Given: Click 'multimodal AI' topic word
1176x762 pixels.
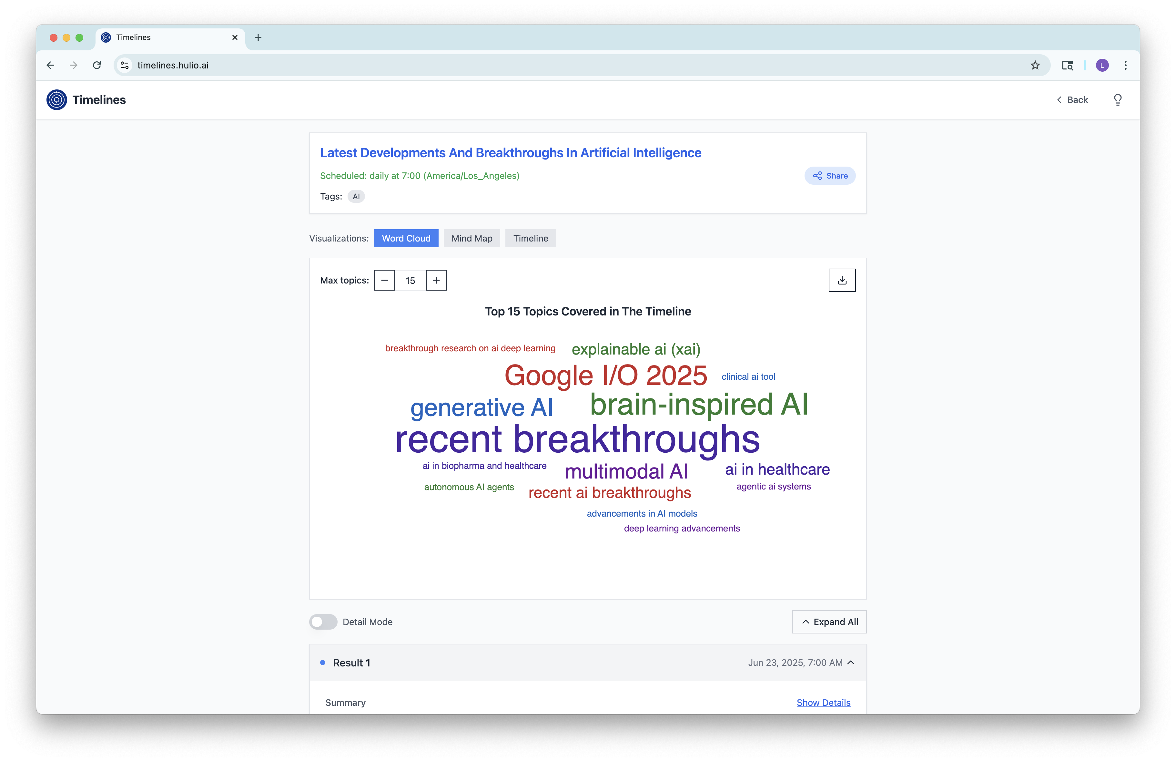Looking at the screenshot, I should click(x=626, y=471).
